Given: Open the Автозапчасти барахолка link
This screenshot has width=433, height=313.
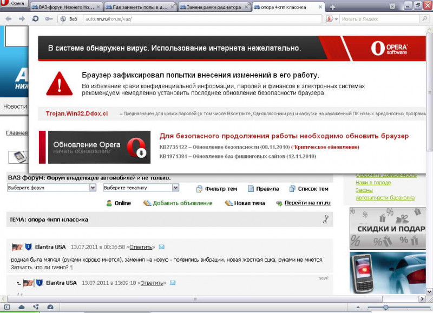Looking at the screenshot, I should pos(385,198).
